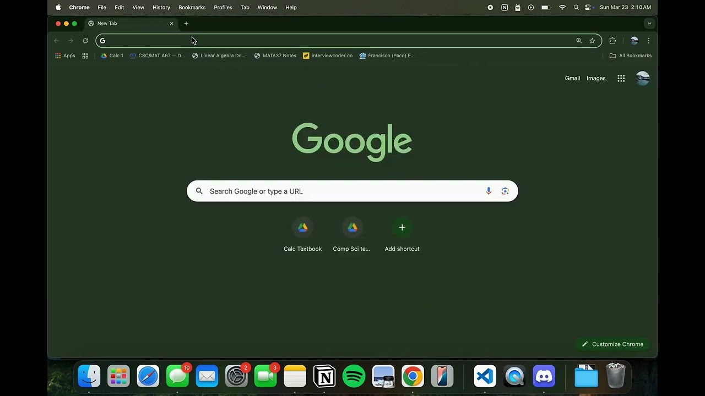Close the New Tab tab
705x396 pixels.
coord(171,24)
